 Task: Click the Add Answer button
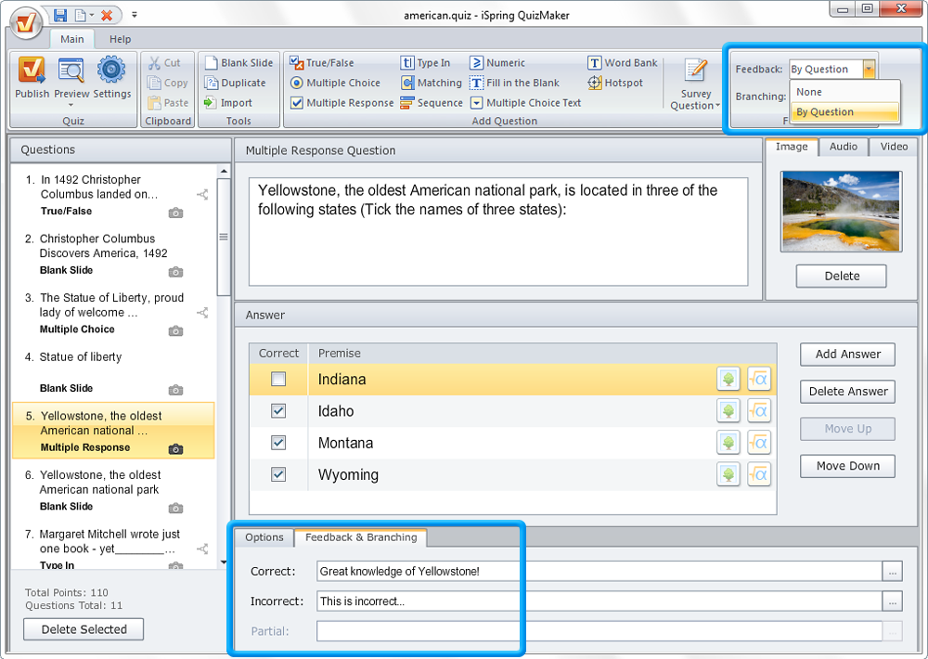click(x=846, y=354)
